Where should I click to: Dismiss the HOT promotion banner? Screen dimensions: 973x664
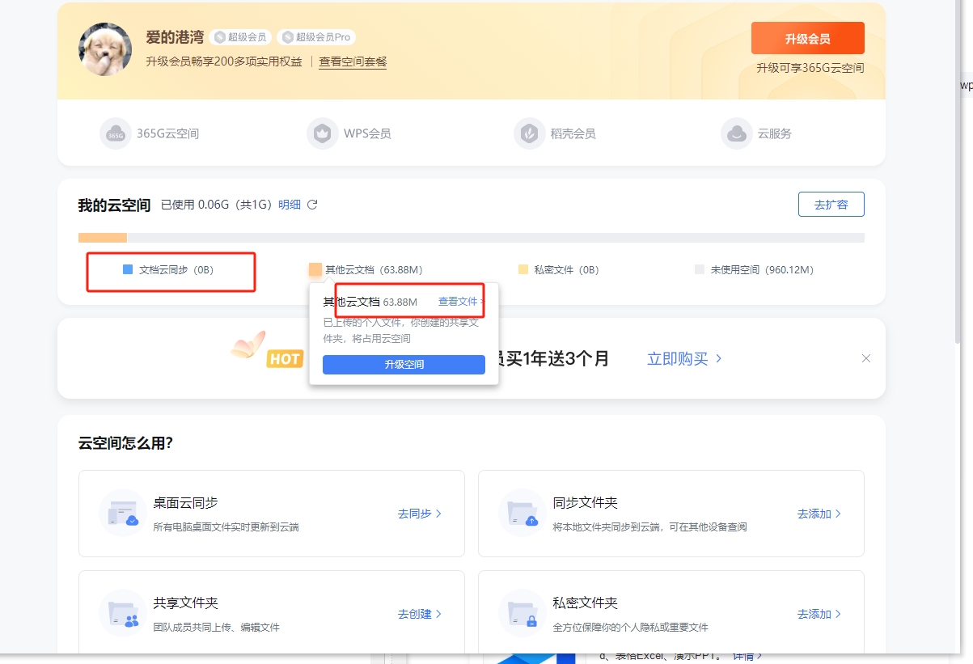pos(866,358)
